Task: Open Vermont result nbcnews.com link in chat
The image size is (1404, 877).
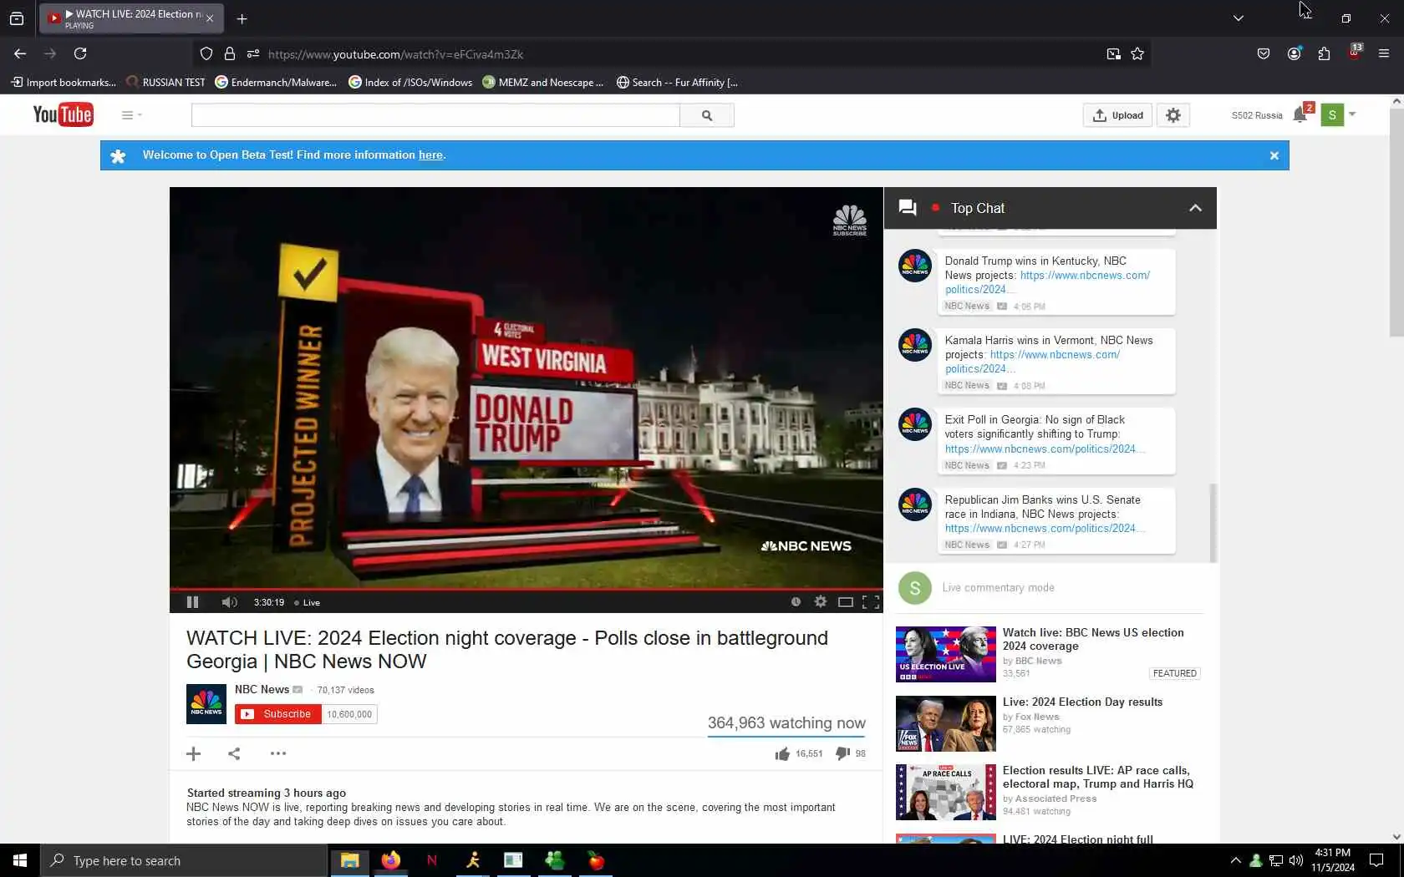Action: pyautogui.click(x=1032, y=362)
